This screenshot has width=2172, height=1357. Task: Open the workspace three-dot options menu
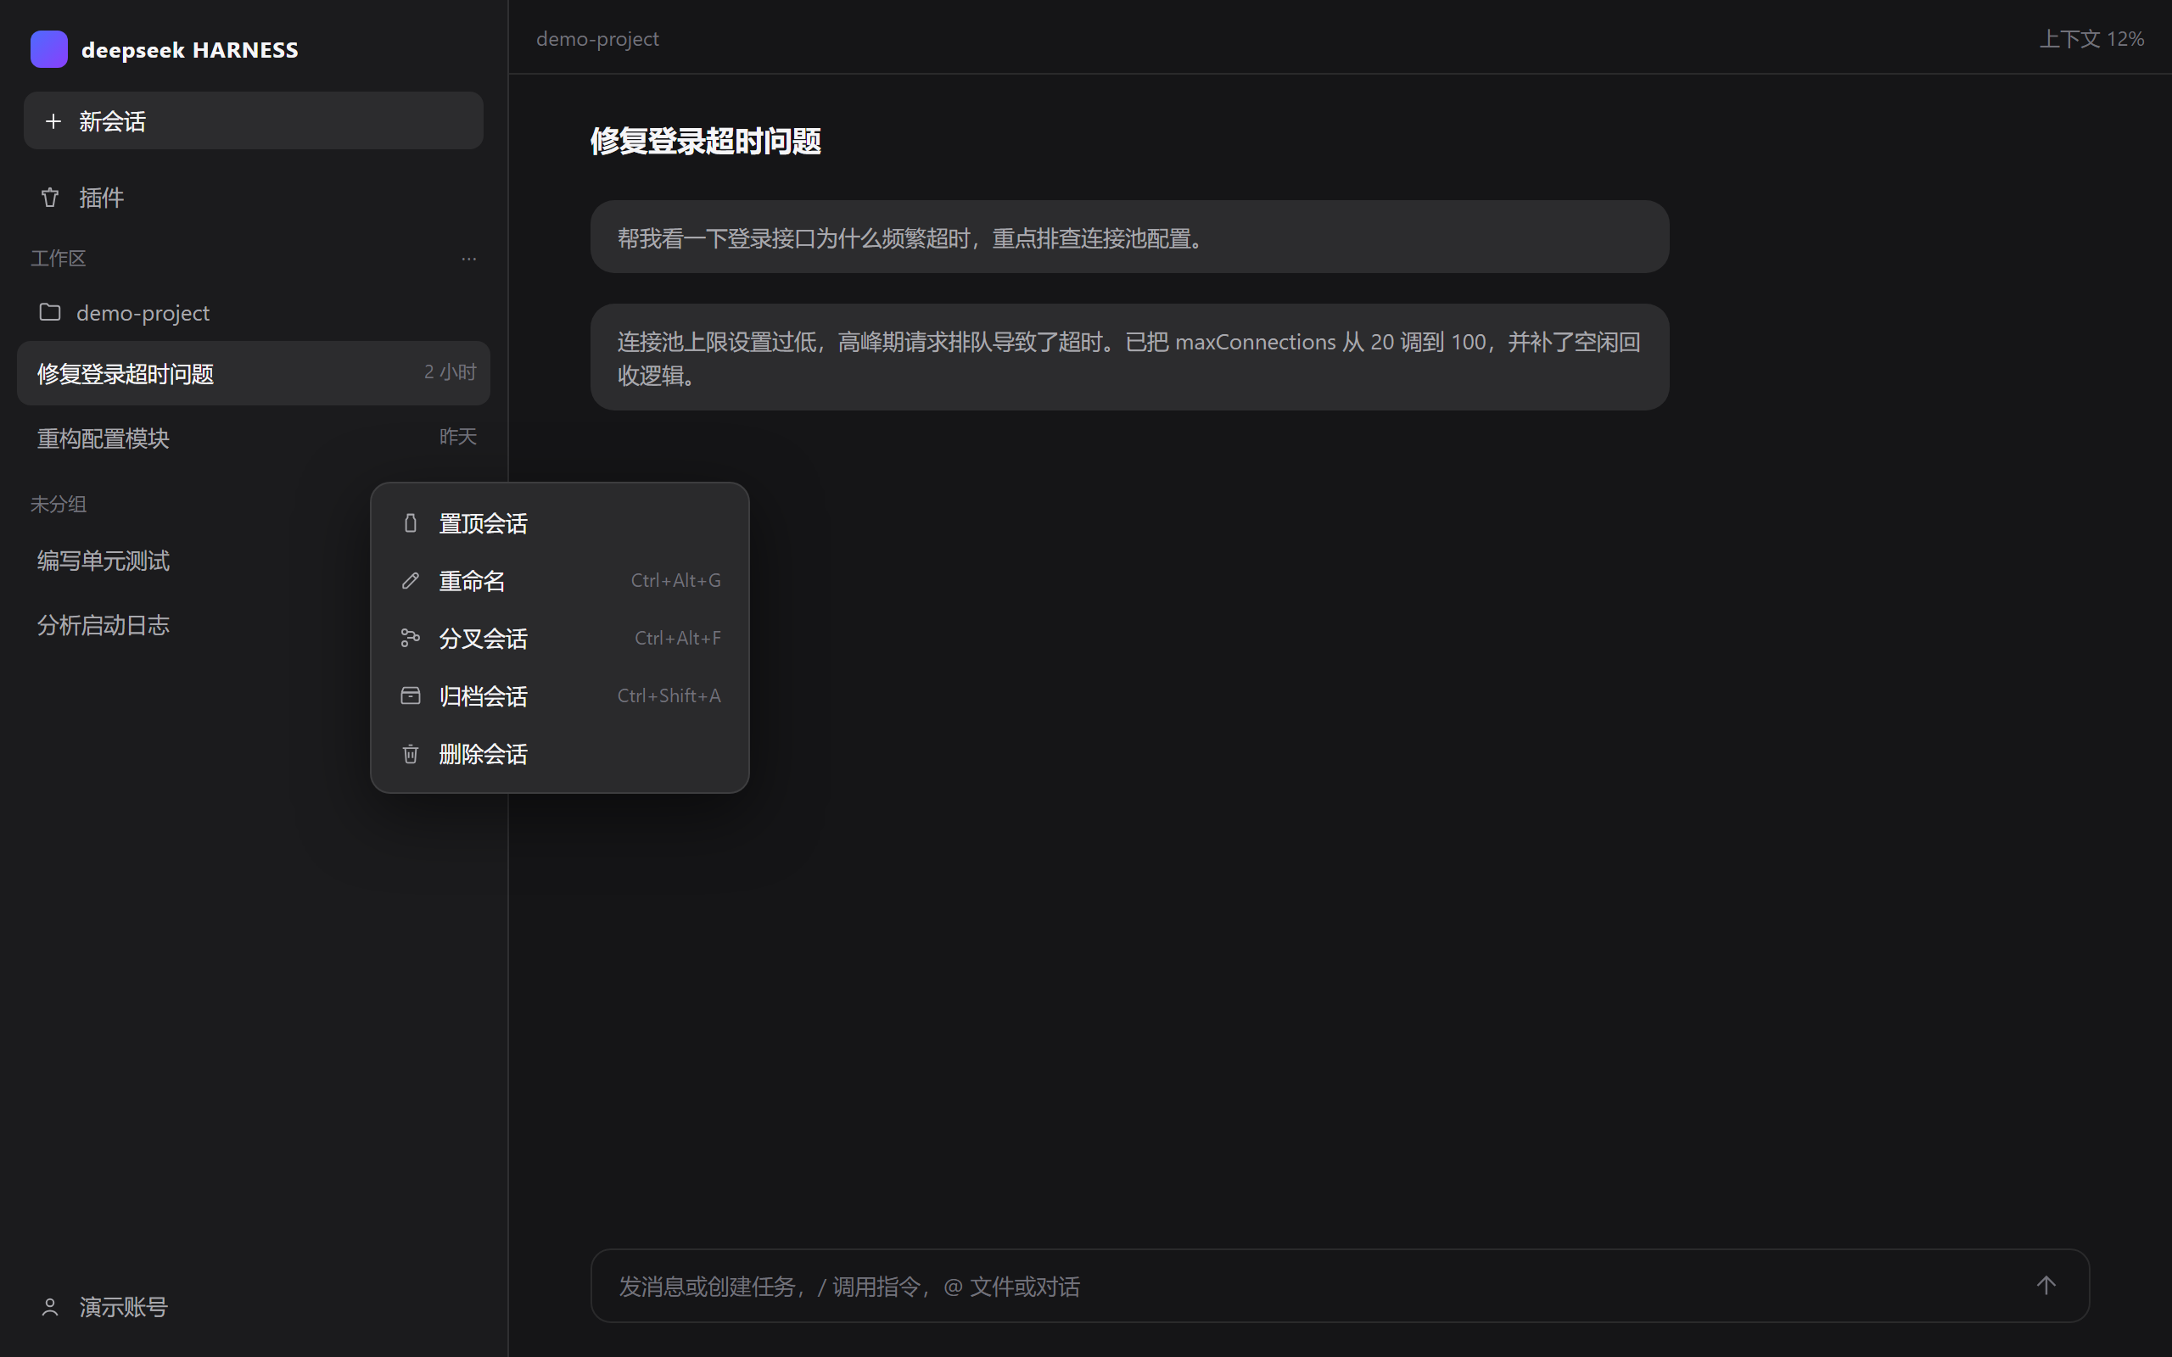tap(468, 259)
